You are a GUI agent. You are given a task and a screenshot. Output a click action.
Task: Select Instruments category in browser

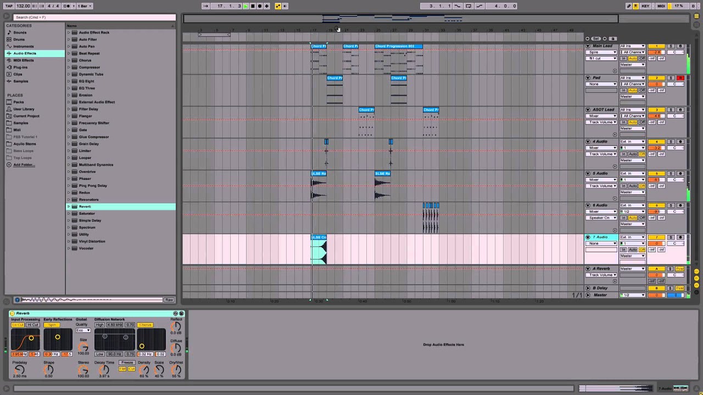point(23,47)
